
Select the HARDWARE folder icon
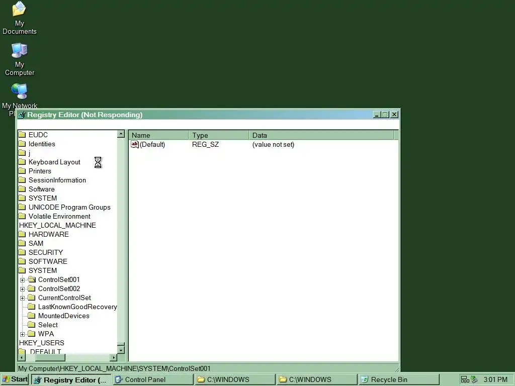(x=22, y=234)
